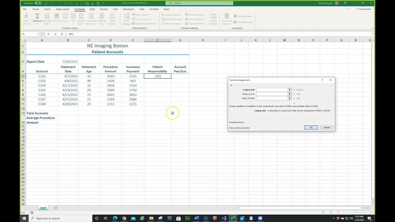Click Calculate Sheet in the Calculation group
This screenshot has height=222, width=395.
(243, 22)
